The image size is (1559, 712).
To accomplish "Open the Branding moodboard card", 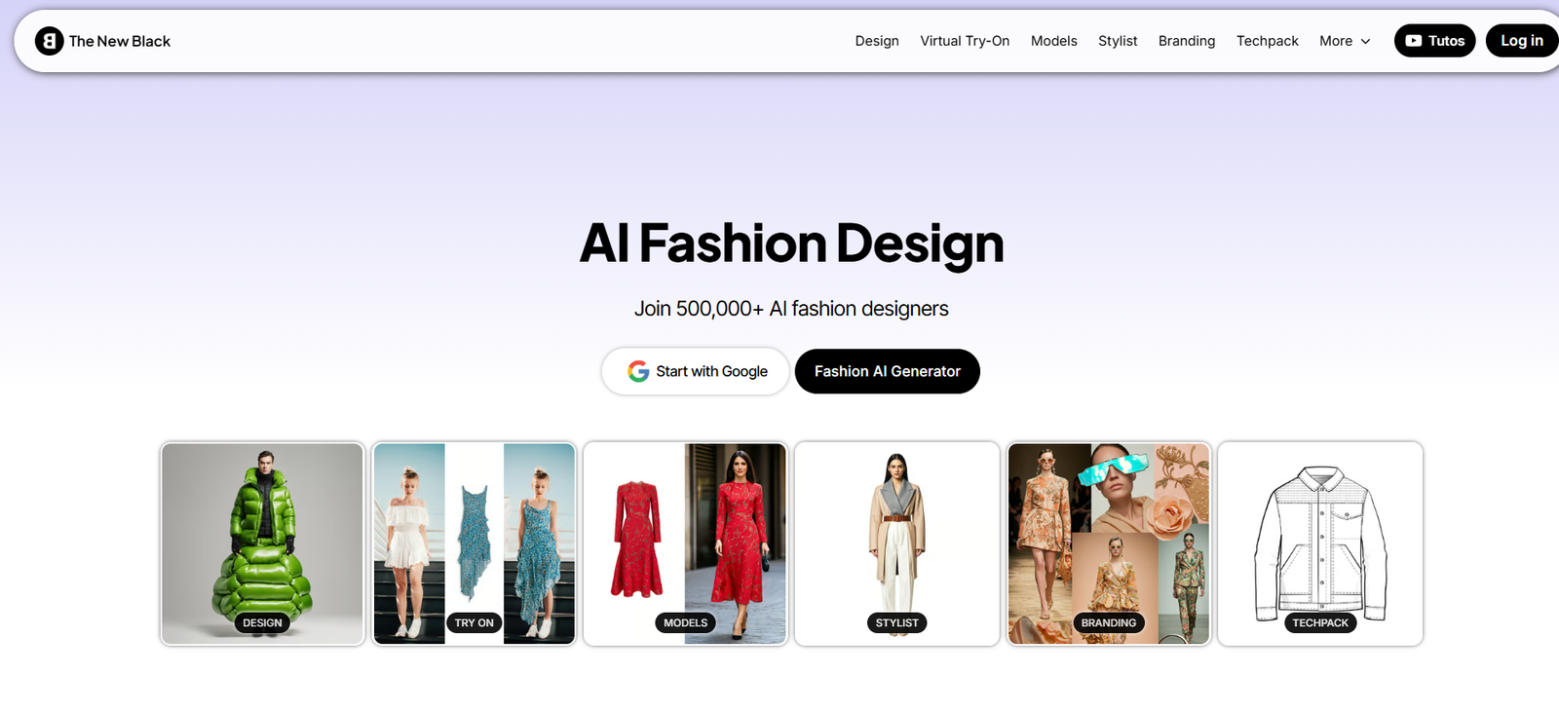I will pyautogui.click(x=1108, y=543).
